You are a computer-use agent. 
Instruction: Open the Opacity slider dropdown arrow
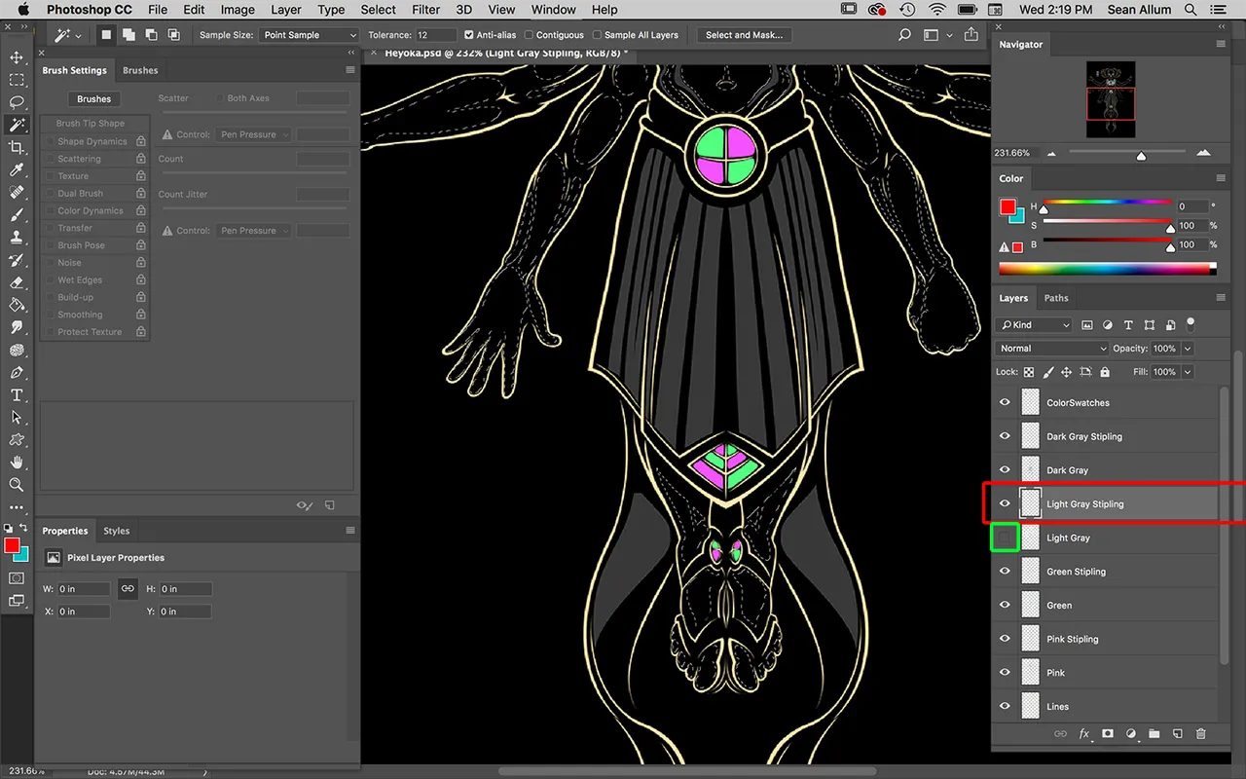1188,348
